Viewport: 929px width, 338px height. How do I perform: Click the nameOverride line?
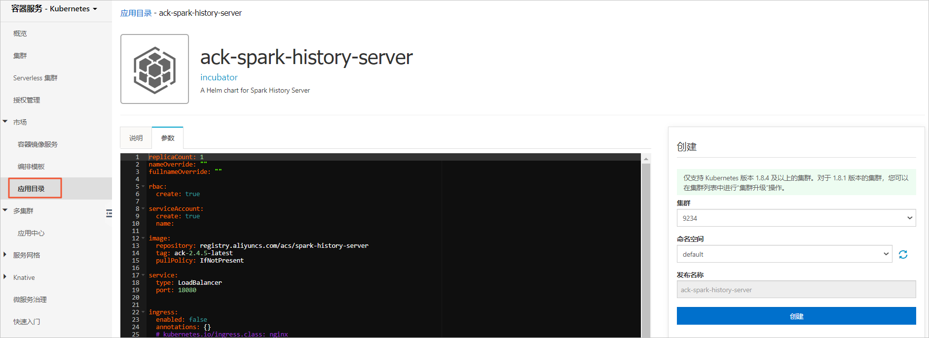click(178, 165)
